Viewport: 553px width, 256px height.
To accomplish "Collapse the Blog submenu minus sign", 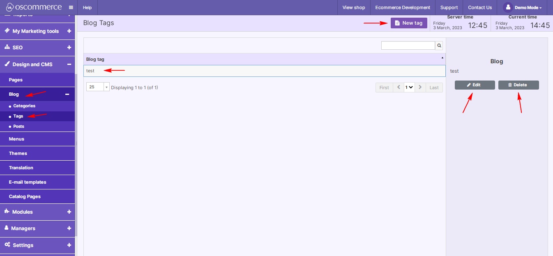I will (67, 94).
